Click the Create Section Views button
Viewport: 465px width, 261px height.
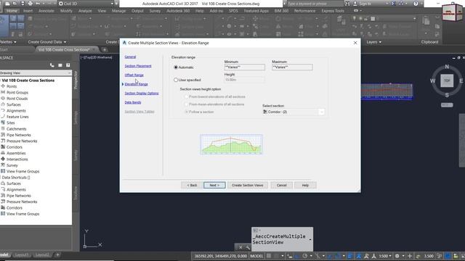click(248, 186)
